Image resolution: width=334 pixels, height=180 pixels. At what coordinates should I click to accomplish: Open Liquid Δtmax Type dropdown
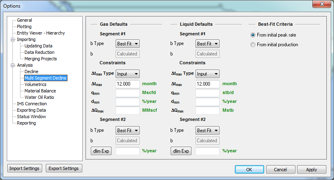click(x=207, y=74)
